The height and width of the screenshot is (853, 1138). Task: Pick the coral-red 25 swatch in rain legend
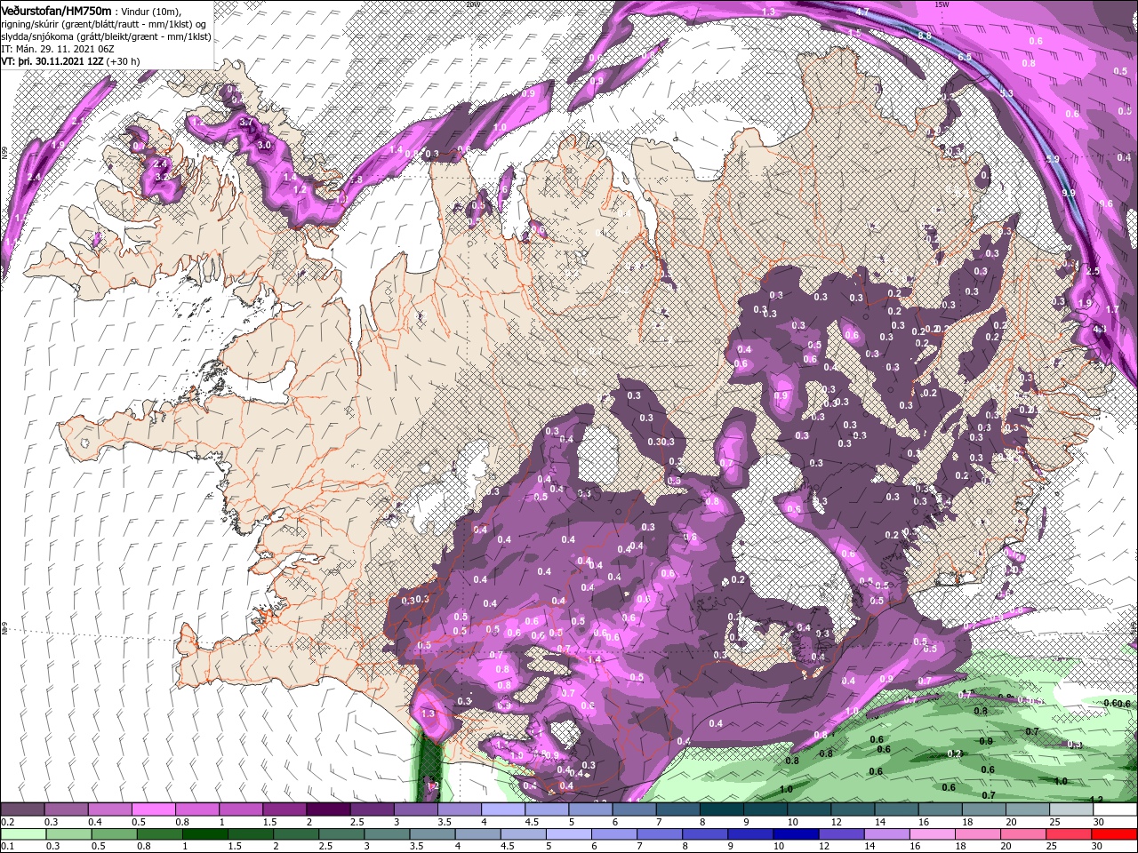pyautogui.click(x=1069, y=834)
